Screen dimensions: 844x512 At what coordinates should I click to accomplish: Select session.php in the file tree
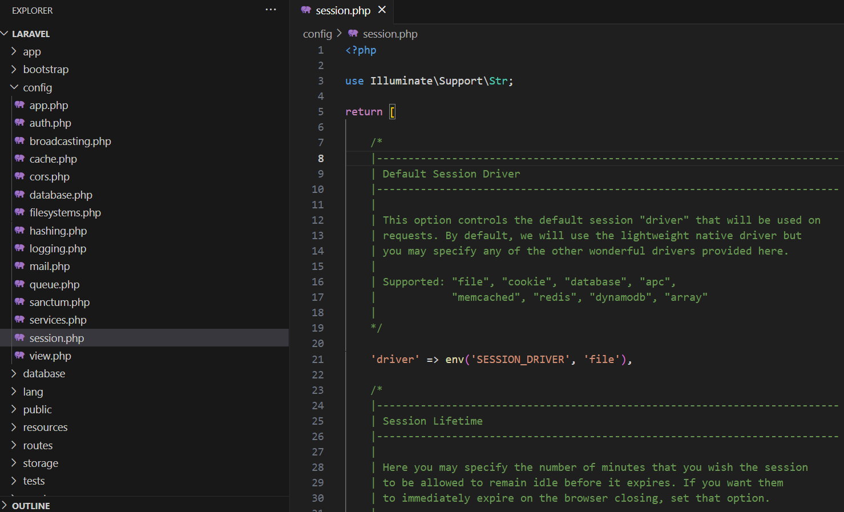[56, 338]
